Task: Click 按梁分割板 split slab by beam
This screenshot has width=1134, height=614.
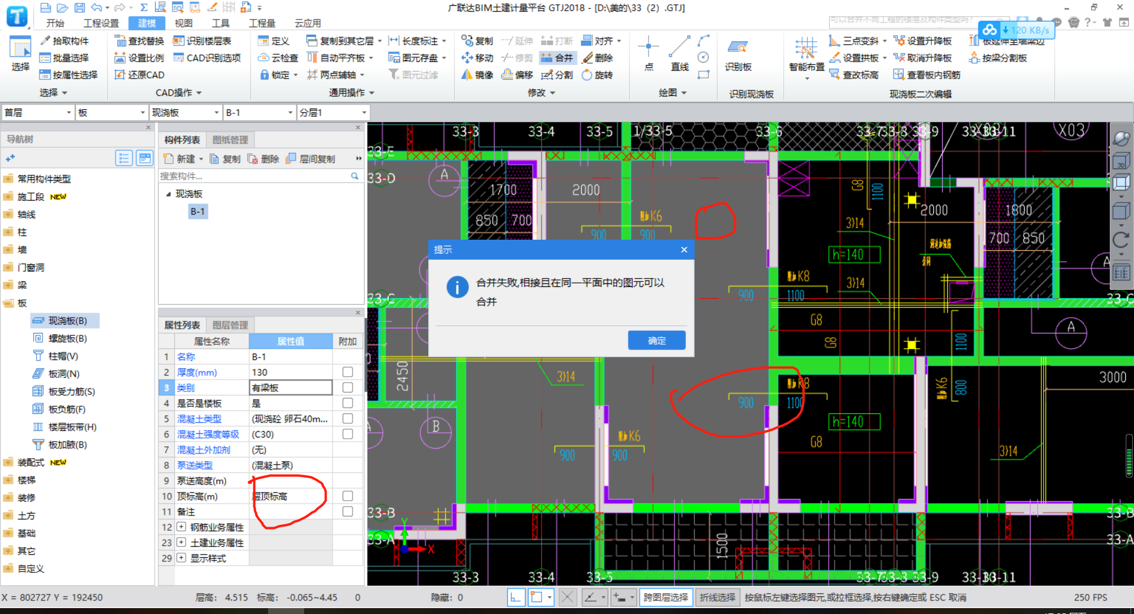Action: tap(998, 58)
